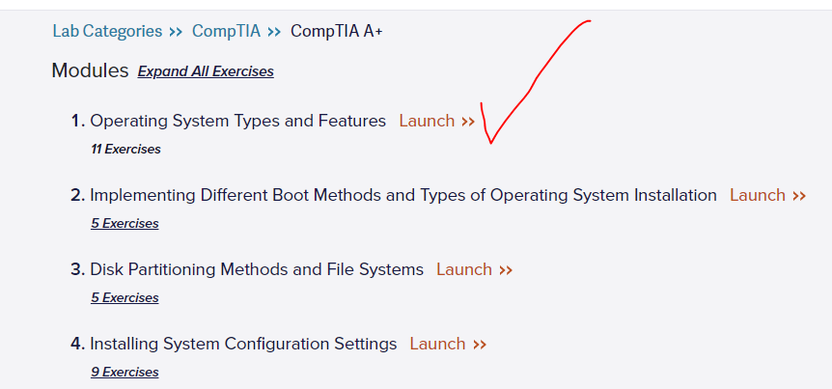Click chevron arrows beside Operating System Types Launch
This screenshot has width=832, height=389.
pos(468,122)
